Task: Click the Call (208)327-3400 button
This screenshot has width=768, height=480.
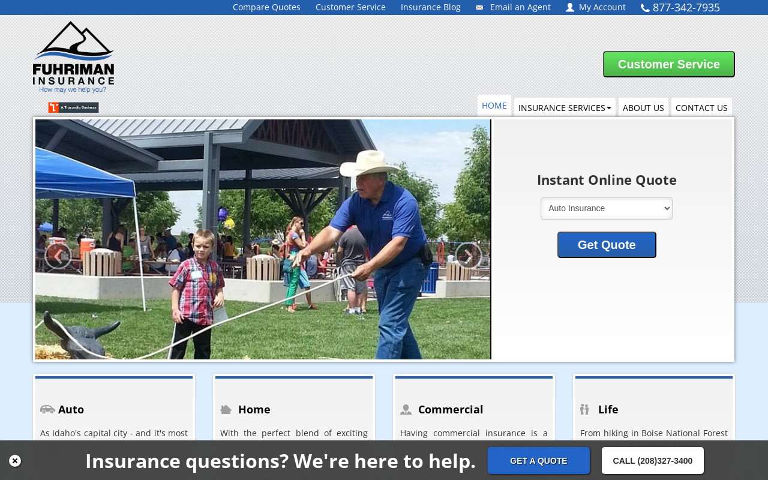Action: [x=653, y=461]
